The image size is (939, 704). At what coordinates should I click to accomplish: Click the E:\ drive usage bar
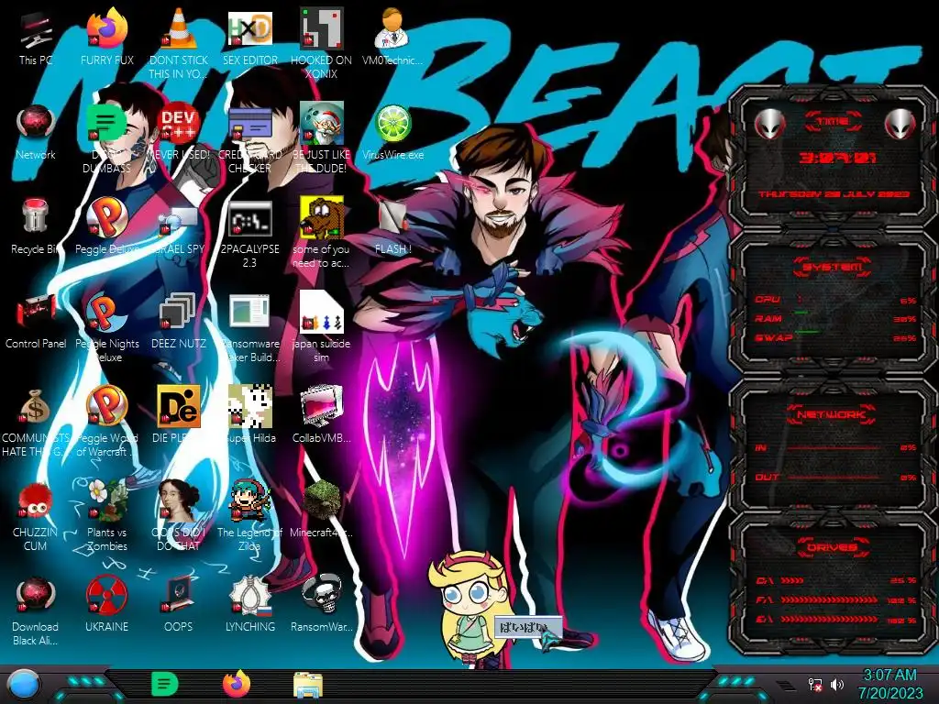pyautogui.click(x=836, y=621)
